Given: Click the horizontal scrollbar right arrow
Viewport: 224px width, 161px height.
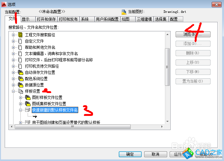Looking at the screenshot, I should [162, 127].
